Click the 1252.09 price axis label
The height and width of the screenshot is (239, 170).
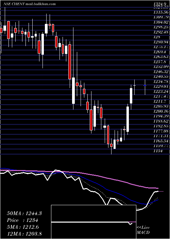tap(161, 67)
